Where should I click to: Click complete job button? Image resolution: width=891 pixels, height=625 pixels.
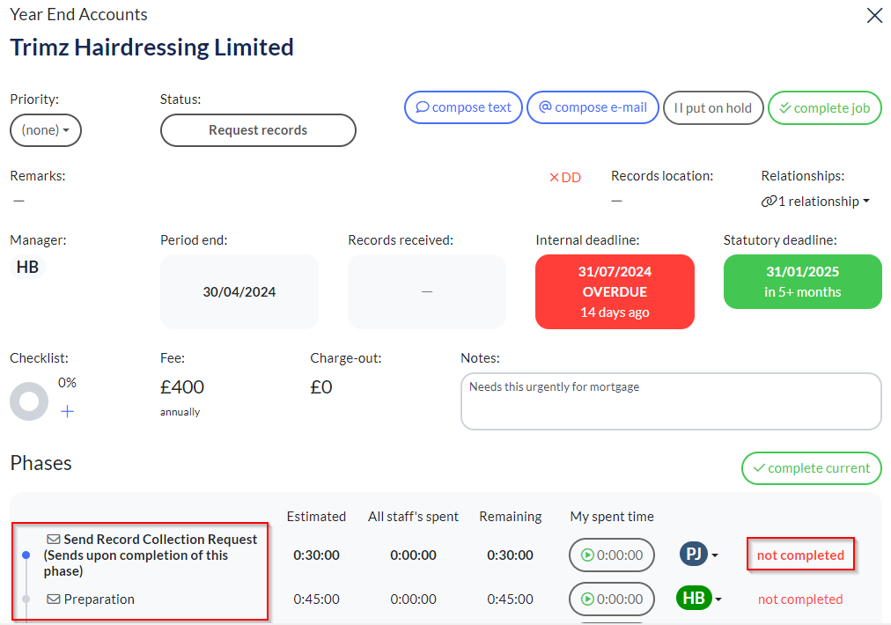pyautogui.click(x=824, y=108)
